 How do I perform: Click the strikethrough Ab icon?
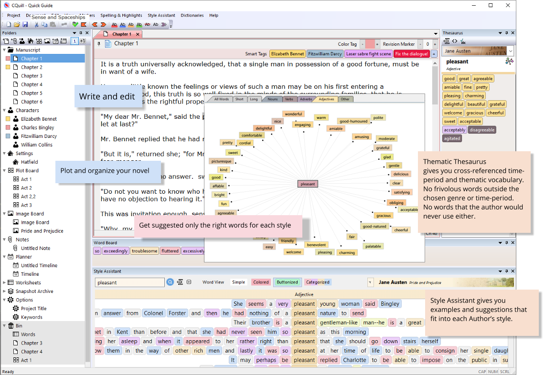point(148,25)
